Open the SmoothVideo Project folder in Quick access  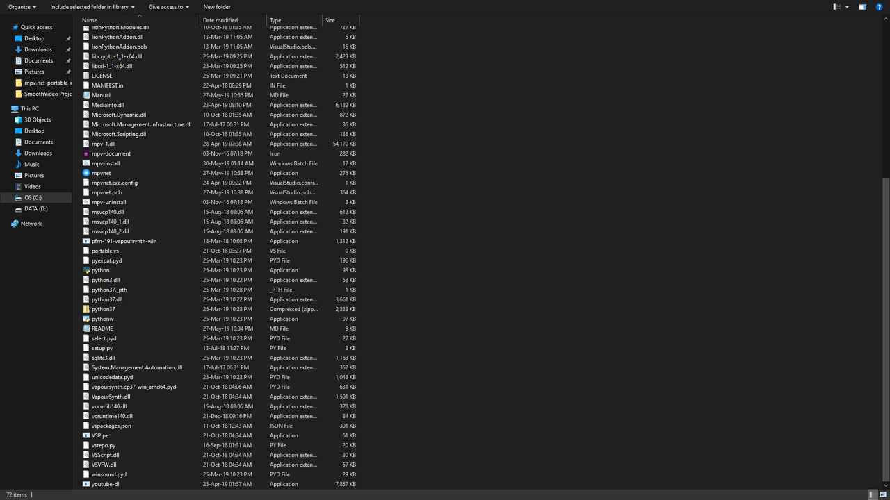[x=43, y=94]
